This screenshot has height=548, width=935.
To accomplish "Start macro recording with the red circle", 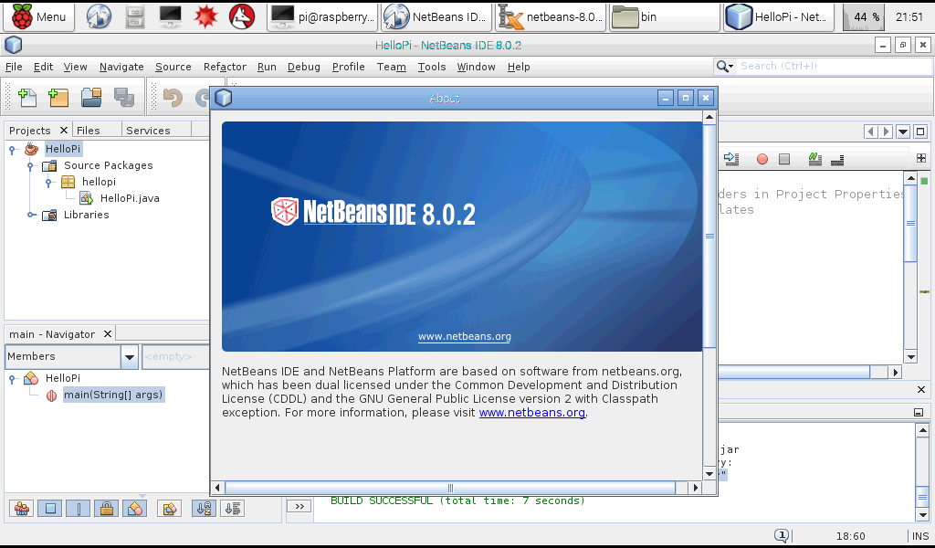I will pyautogui.click(x=762, y=159).
